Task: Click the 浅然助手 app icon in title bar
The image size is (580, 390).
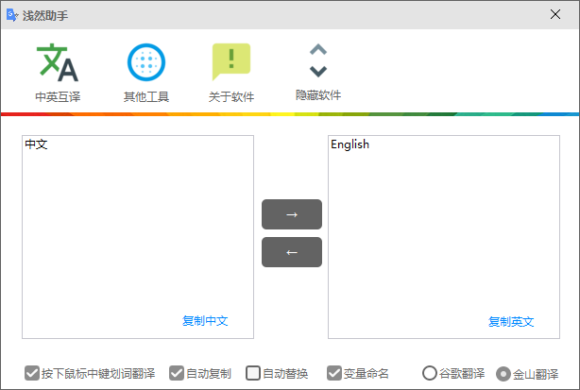Action: coord(12,14)
